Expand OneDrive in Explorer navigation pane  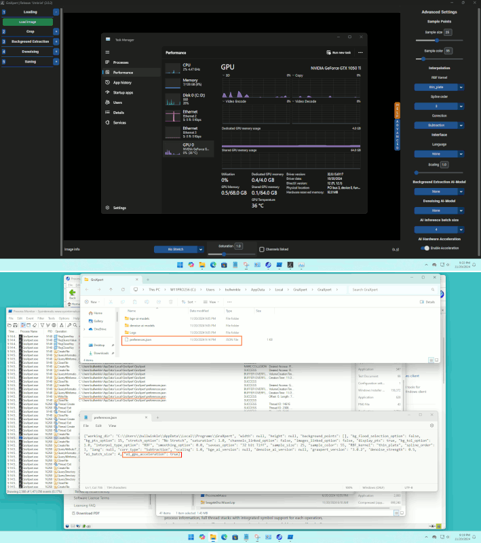(x=85, y=329)
